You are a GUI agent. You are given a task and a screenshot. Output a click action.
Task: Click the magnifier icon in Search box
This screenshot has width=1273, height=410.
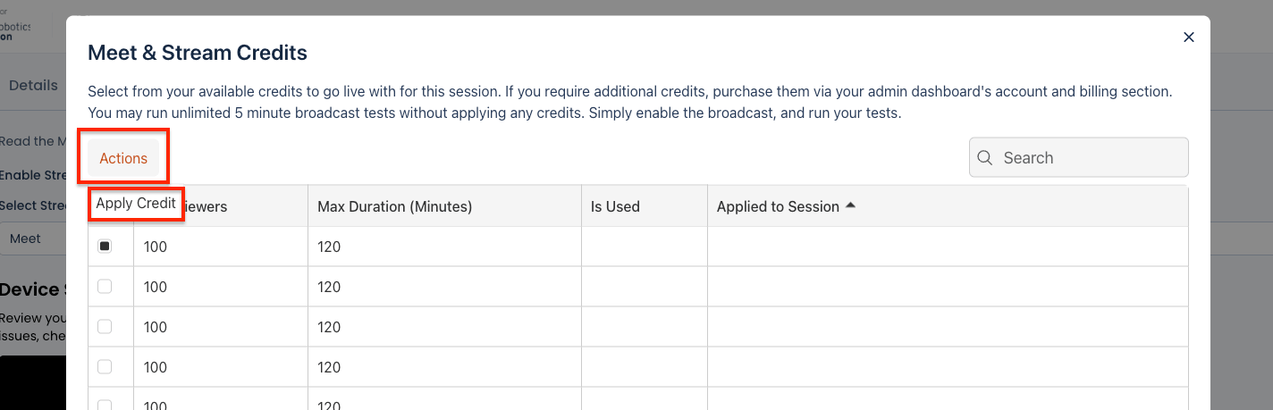tap(985, 158)
